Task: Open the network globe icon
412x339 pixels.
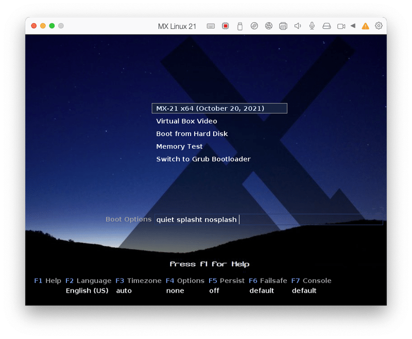Action: 268,26
